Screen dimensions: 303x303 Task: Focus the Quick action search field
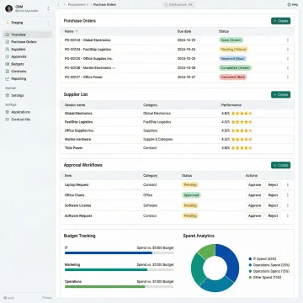179,5
